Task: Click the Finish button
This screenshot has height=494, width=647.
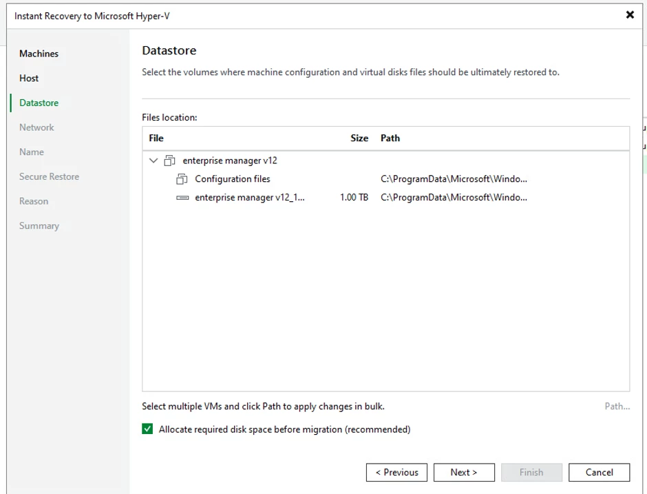Action: pos(531,472)
